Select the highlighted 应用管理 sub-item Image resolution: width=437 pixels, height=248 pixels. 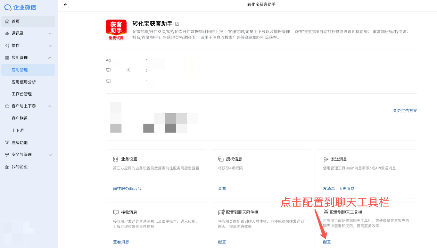point(28,70)
